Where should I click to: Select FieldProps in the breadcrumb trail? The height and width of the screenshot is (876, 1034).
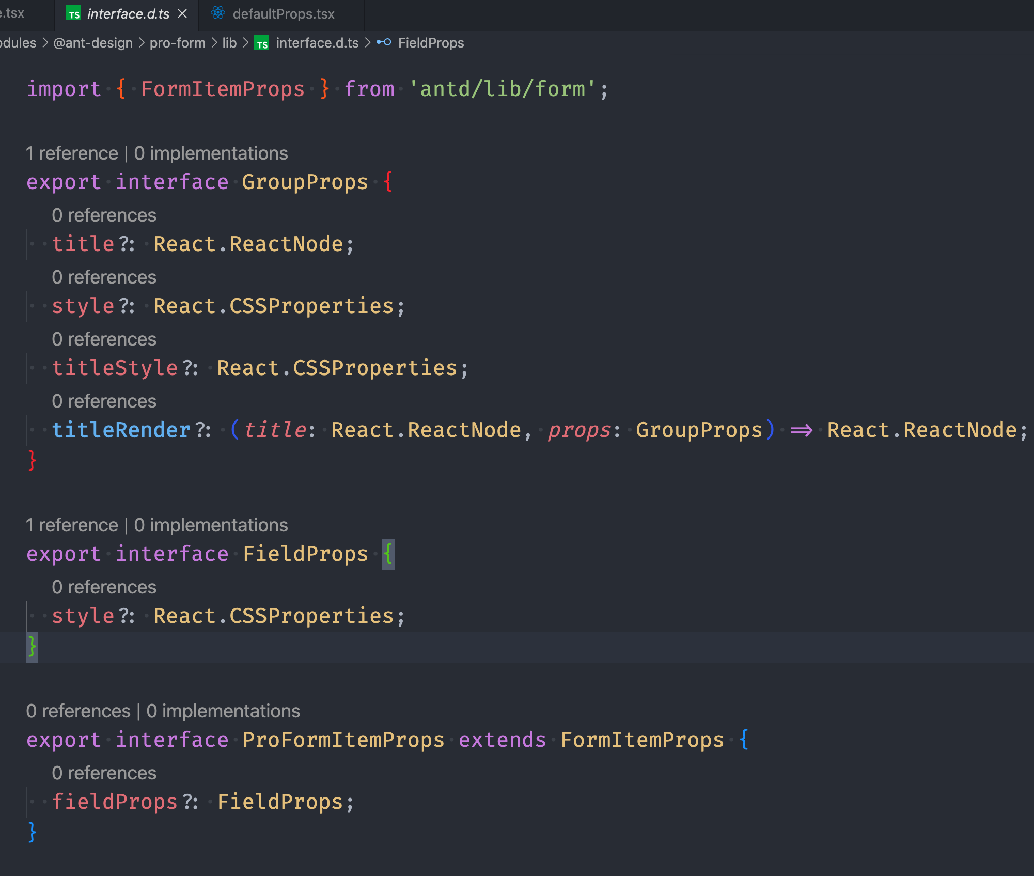click(431, 43)
